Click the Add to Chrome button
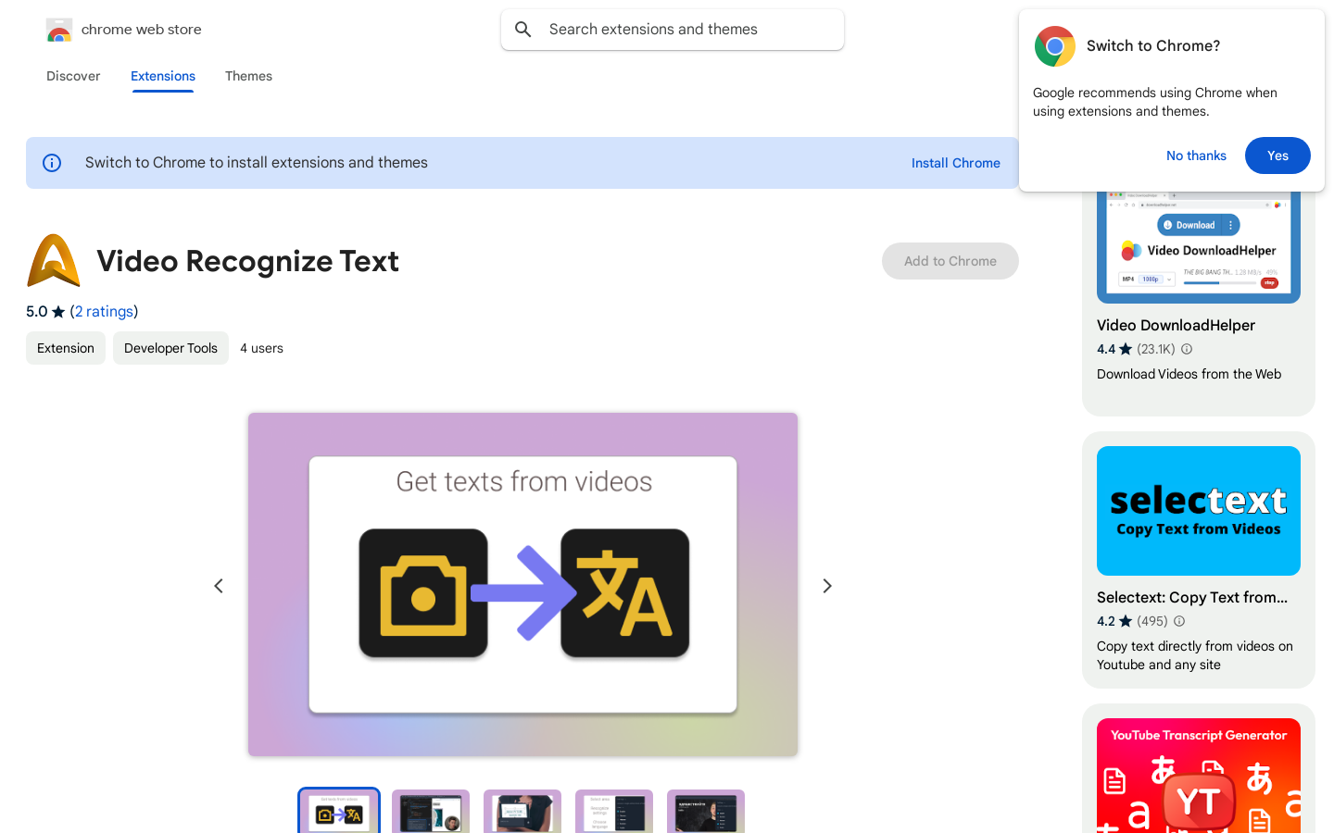The height and width of the screenshot is (833, 1334). click(x=950, y=261)
